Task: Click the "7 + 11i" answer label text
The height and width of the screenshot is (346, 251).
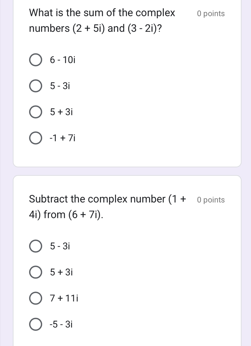Action: point(64,298)
